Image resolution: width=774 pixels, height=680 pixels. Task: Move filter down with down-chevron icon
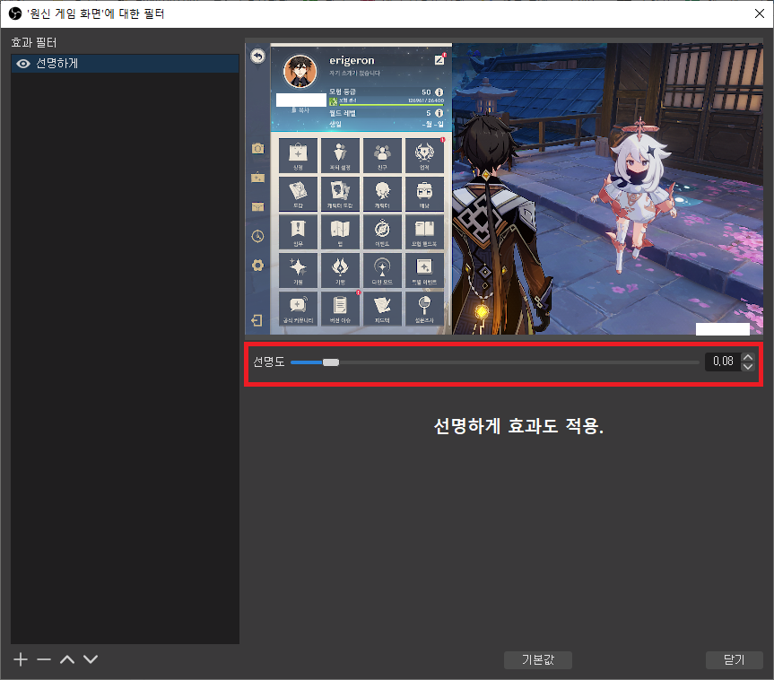(x=91, y=659)
